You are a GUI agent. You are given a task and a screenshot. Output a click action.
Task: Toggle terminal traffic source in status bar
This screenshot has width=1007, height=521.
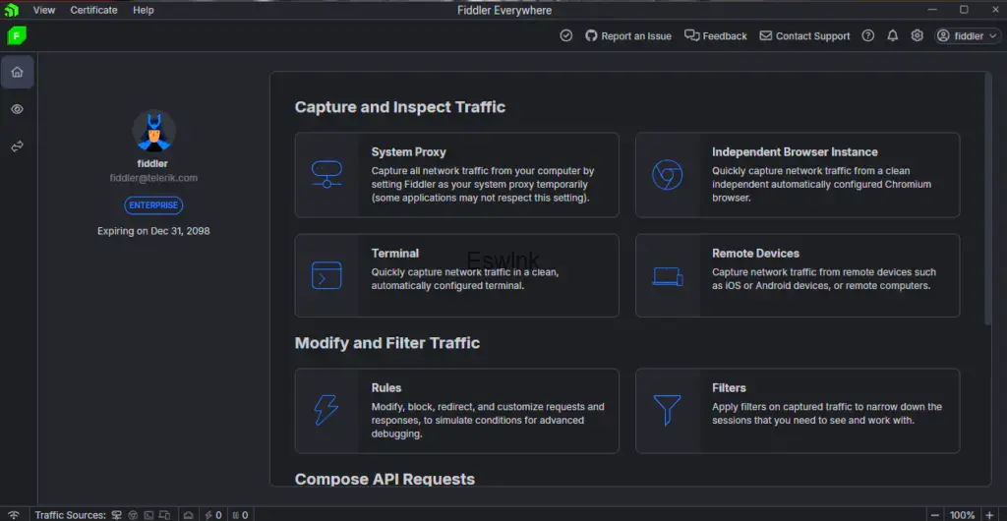point(149,514)
